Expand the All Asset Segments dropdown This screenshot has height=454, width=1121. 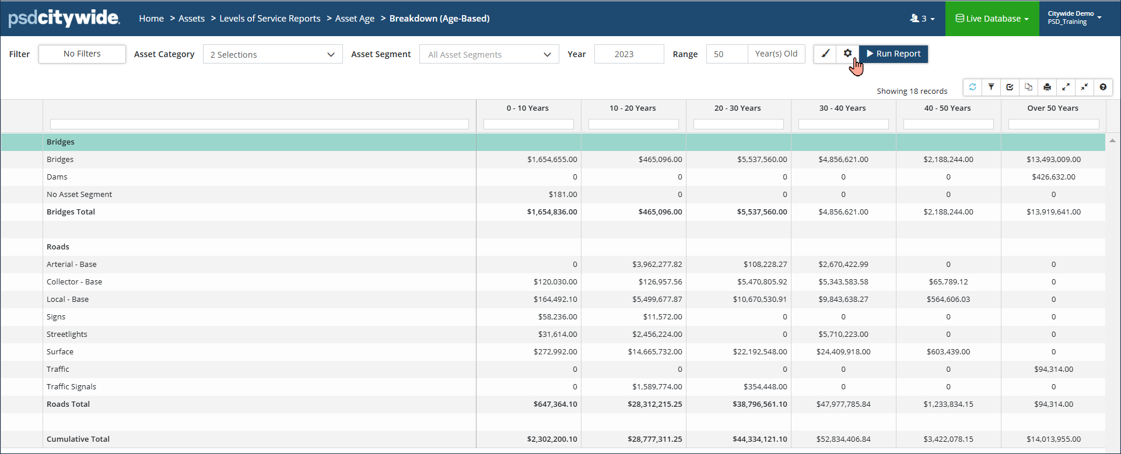[489, 54]
